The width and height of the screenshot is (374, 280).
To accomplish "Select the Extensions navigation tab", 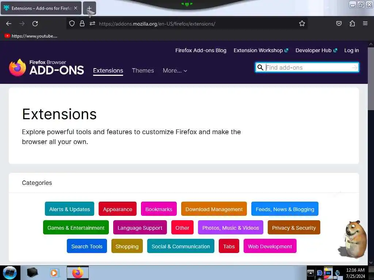I will tap(108, 71).
